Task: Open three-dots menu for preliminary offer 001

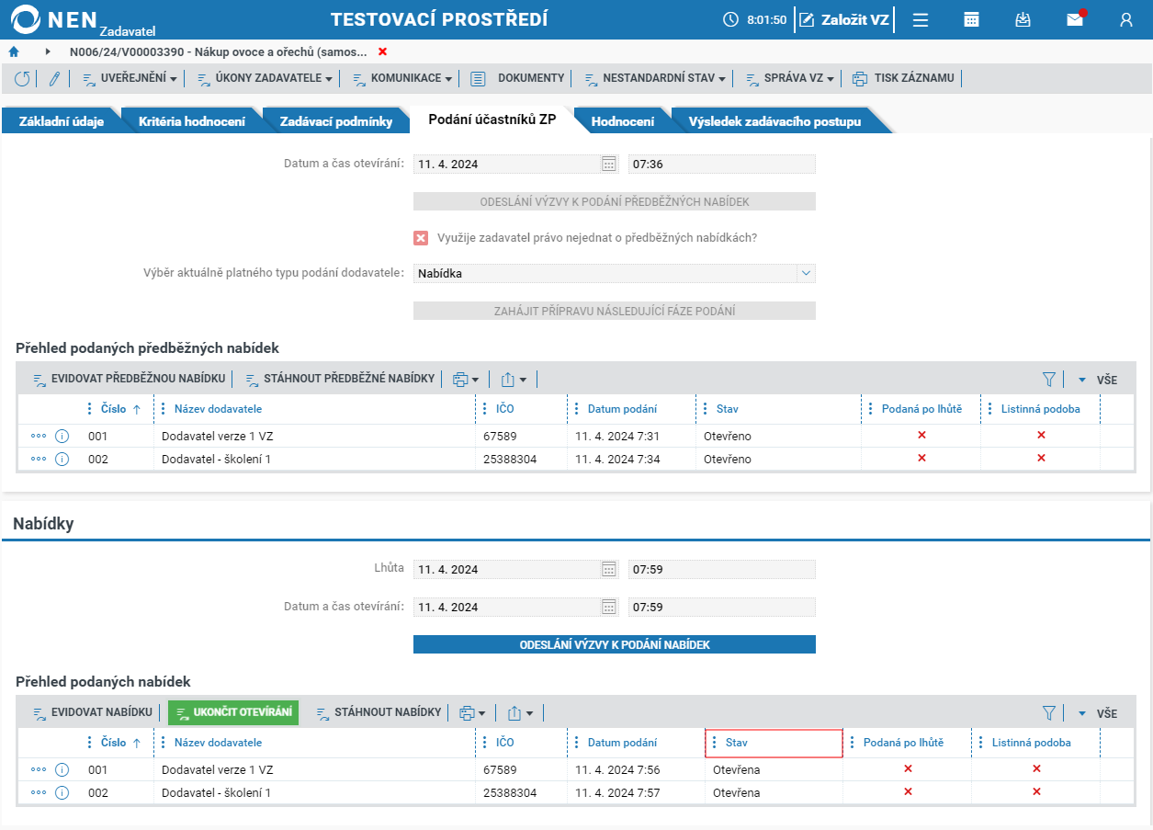Action: 39,436
